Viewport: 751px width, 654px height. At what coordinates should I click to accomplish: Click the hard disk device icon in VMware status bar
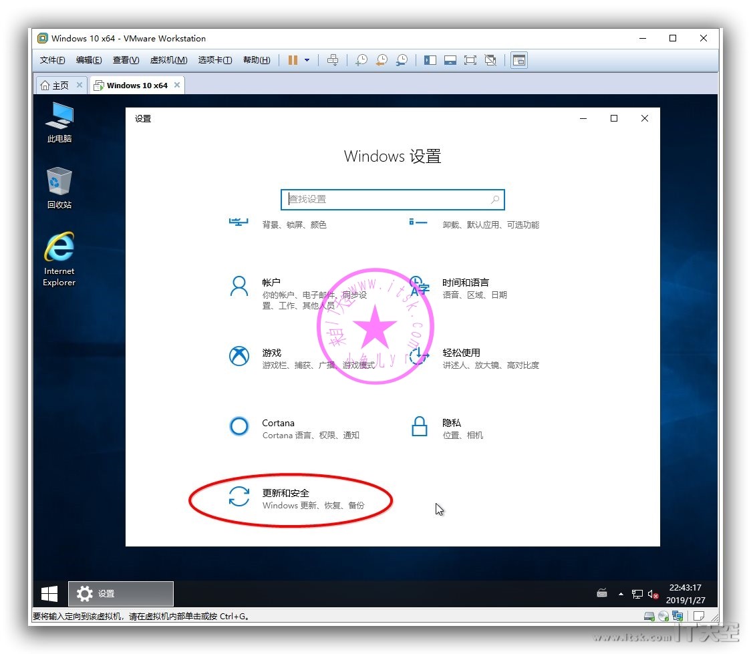point(649,616)
